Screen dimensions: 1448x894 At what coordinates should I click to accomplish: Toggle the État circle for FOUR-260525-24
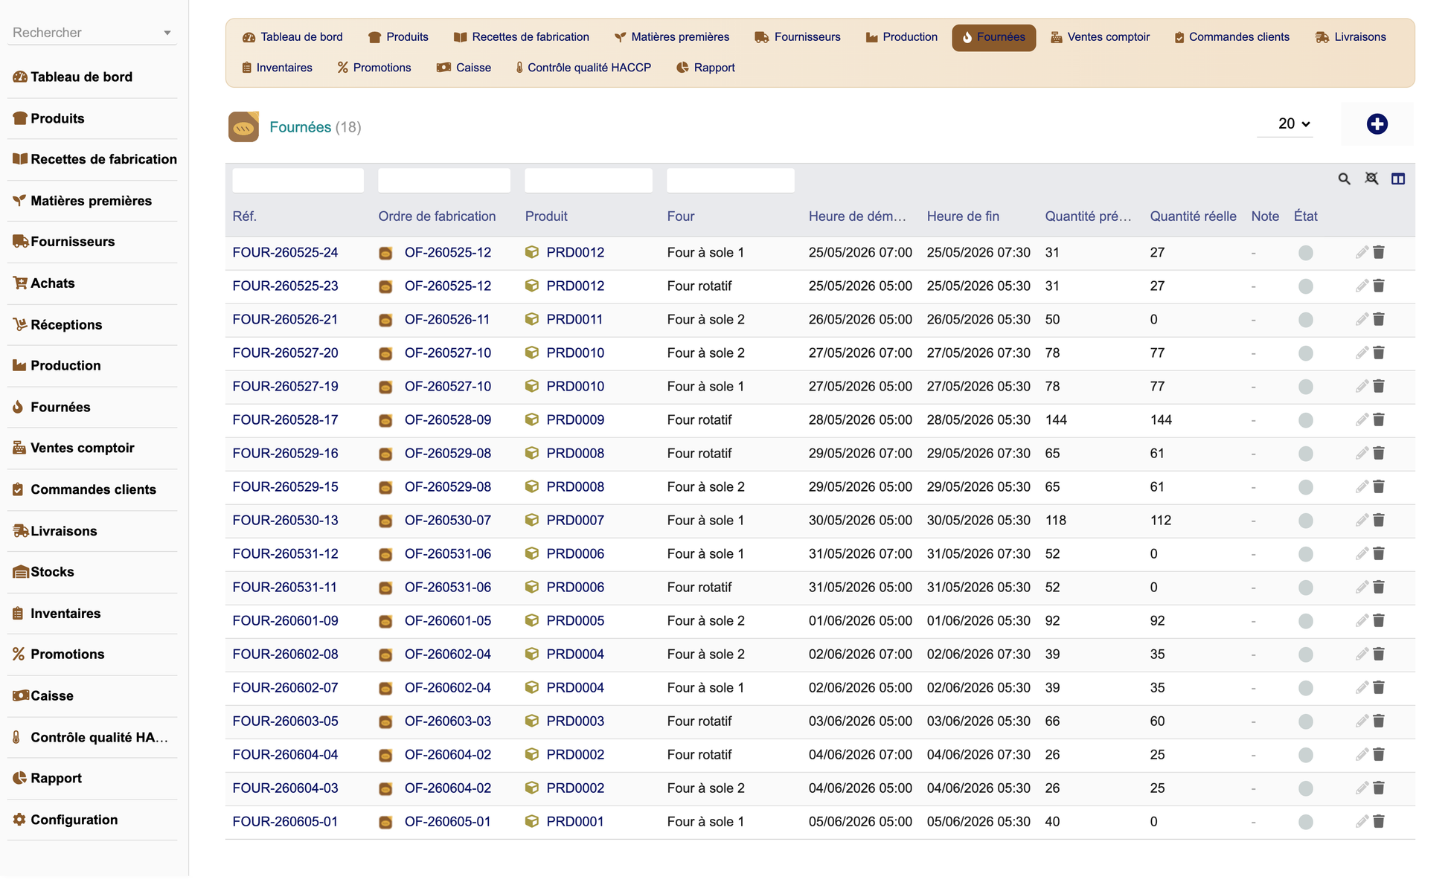[x=1305, y=253]
